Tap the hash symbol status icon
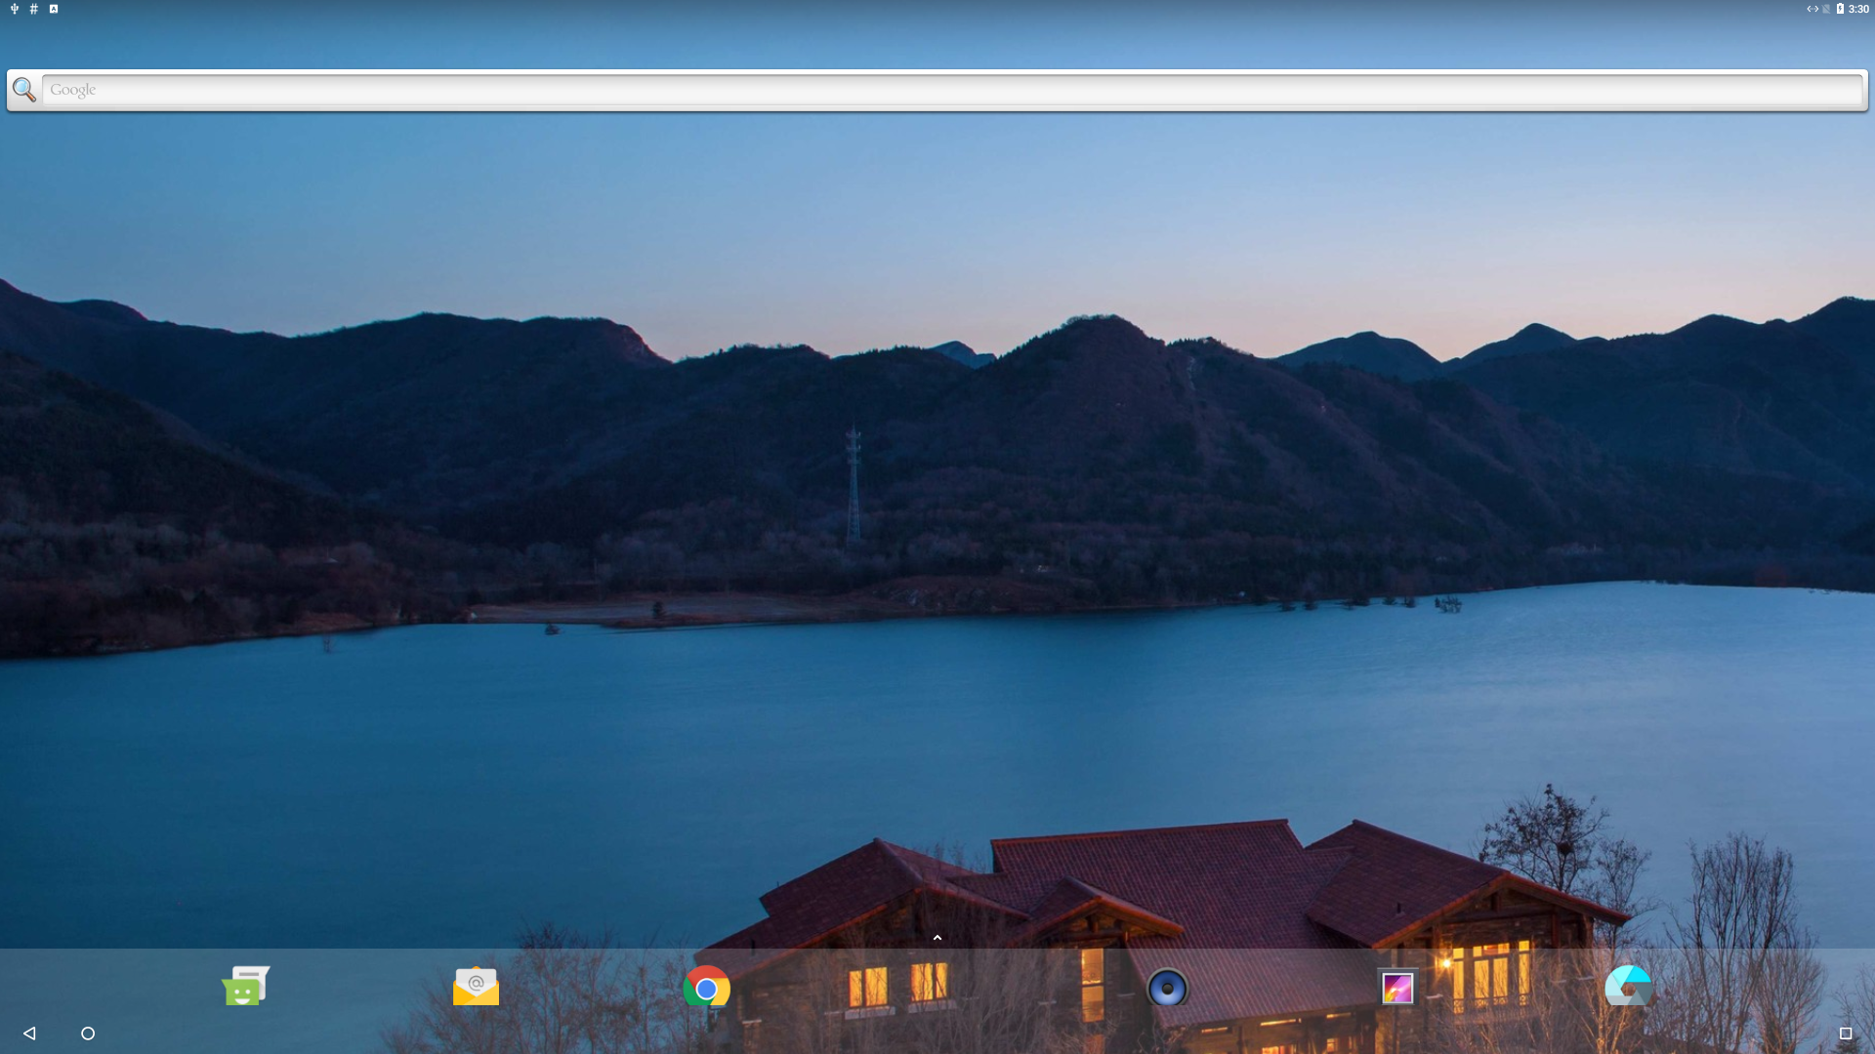Screen dimensions: 1875x1054 click(x=34, y=9)
